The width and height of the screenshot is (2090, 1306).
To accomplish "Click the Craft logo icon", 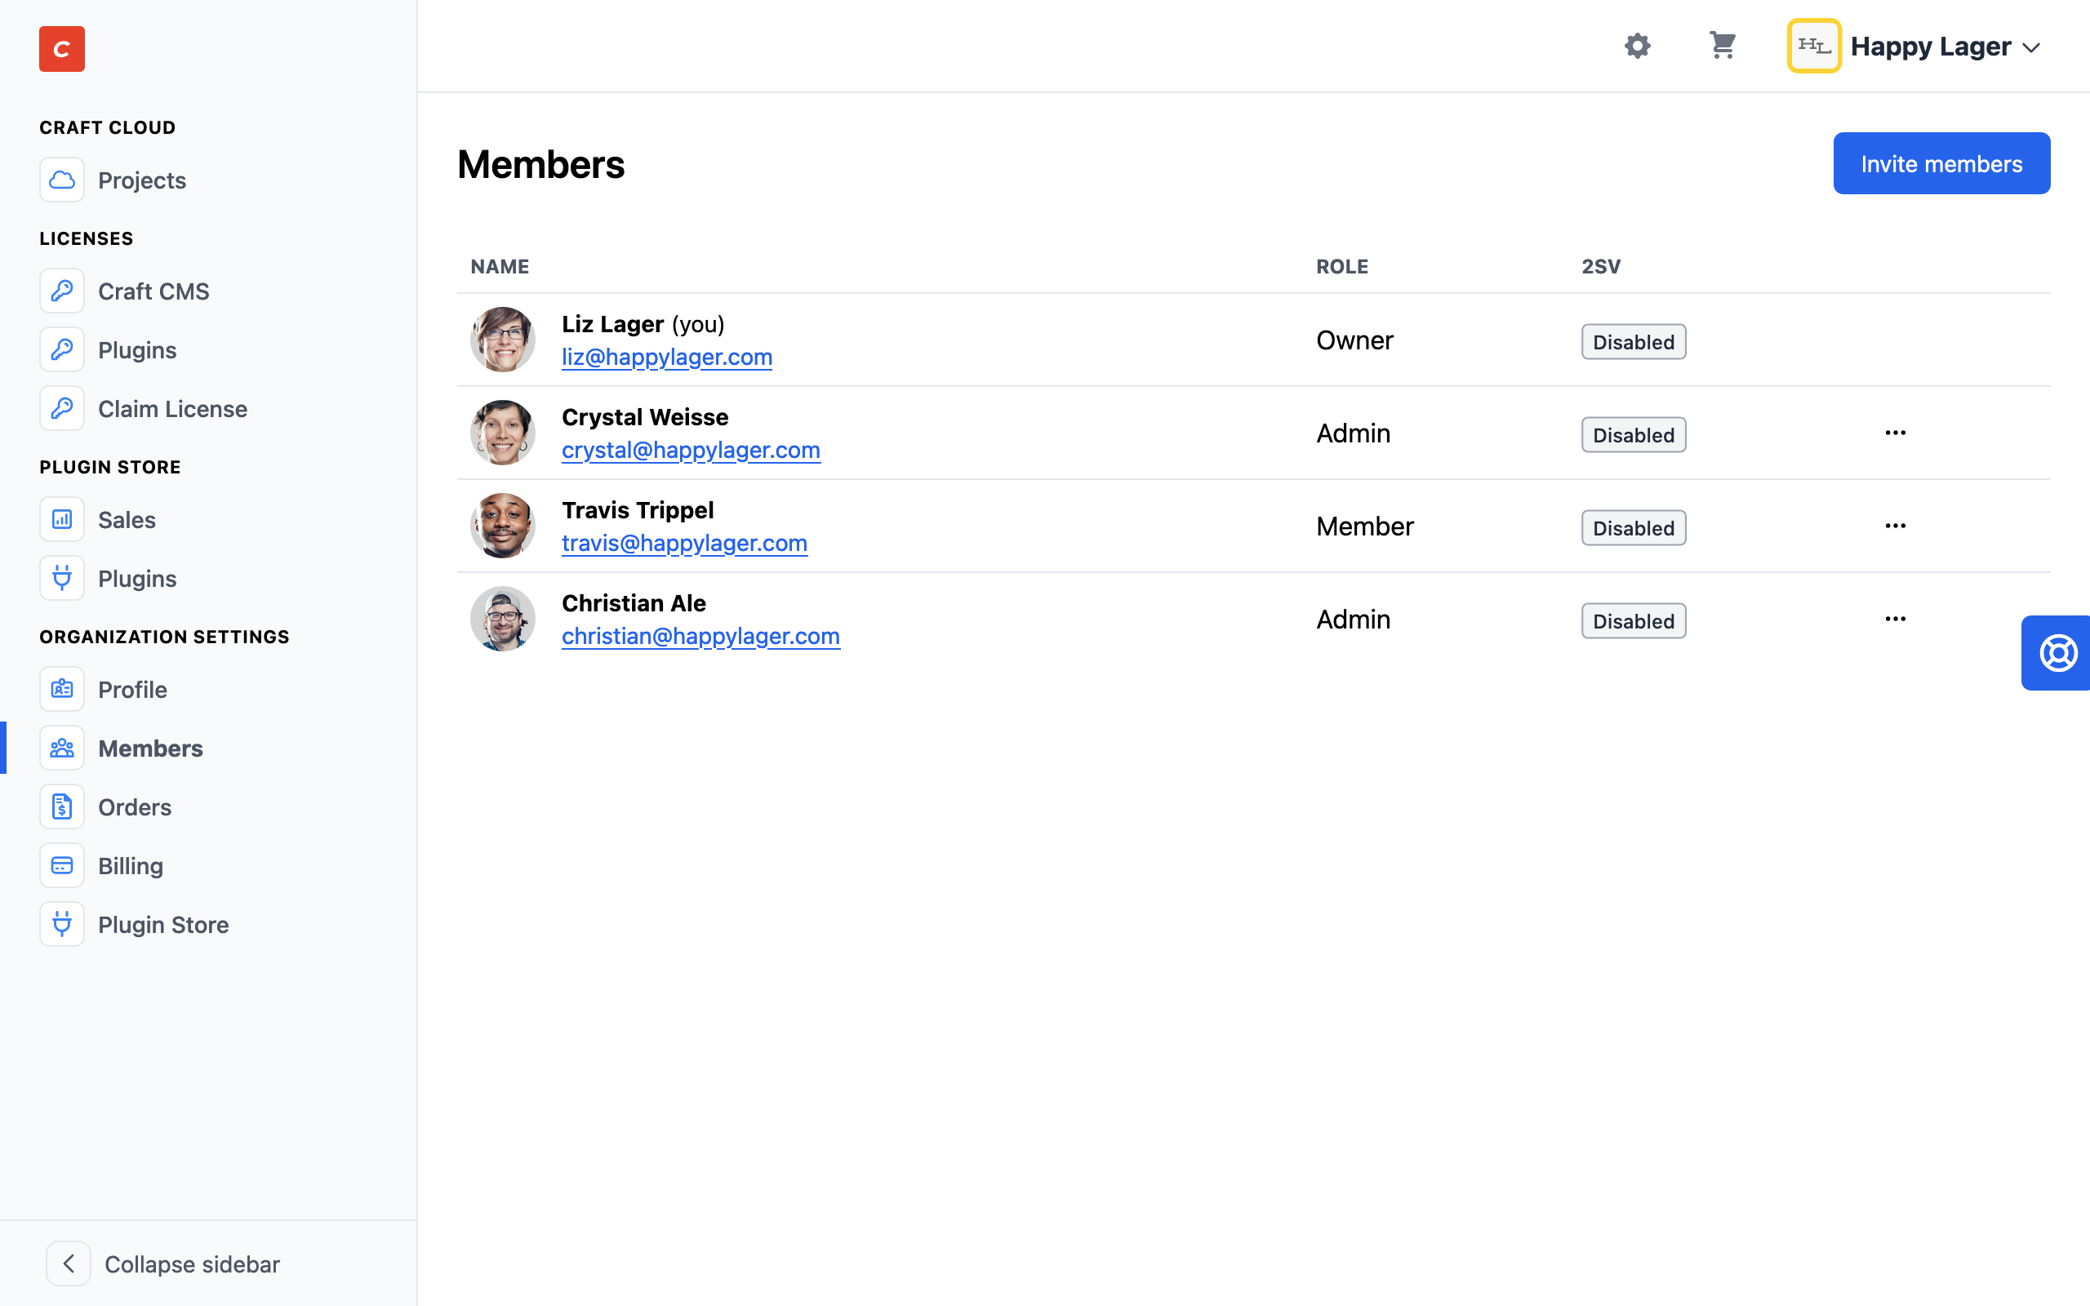I will 61,48.
